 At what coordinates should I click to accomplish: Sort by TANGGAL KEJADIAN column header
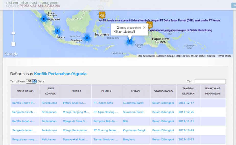pos(188,91)
